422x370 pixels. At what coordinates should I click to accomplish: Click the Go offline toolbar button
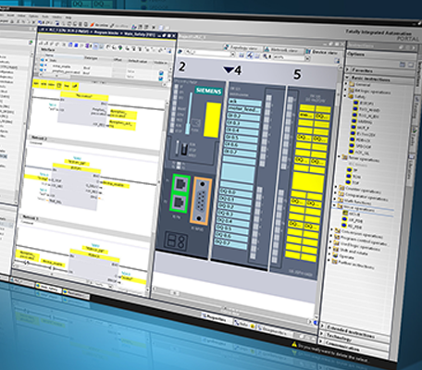coord(119,26)
